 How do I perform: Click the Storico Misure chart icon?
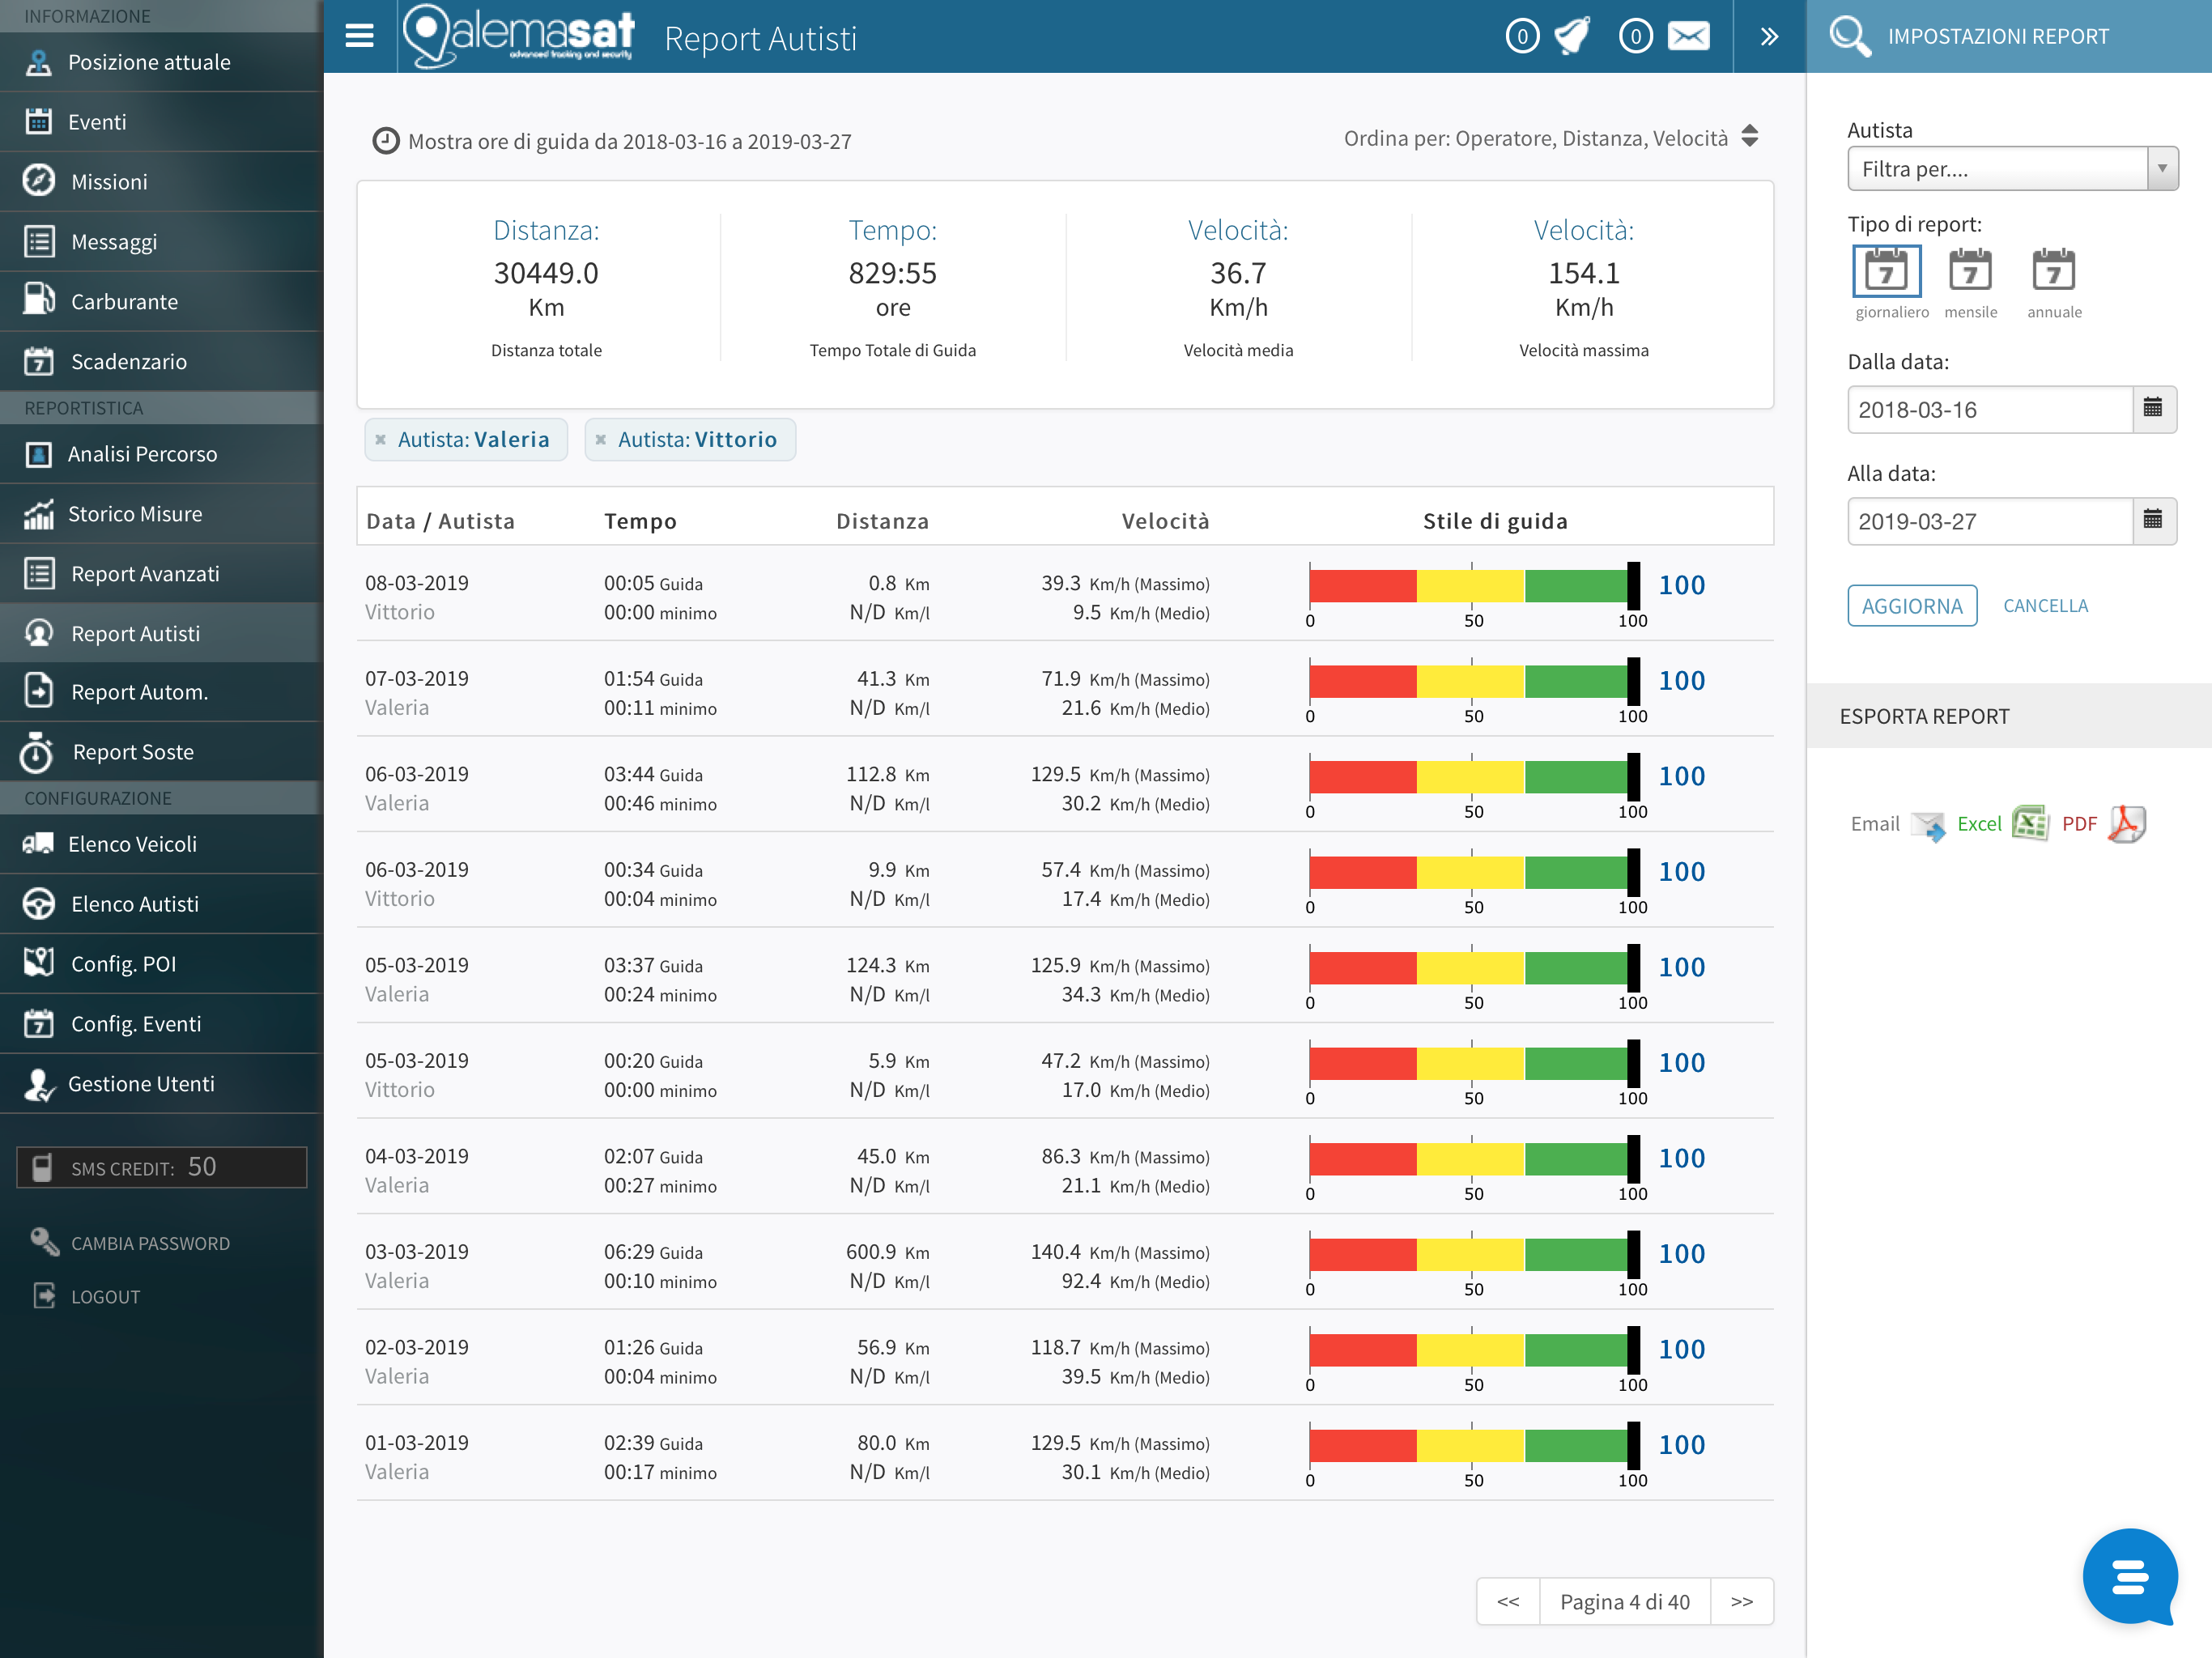[39, 514]
